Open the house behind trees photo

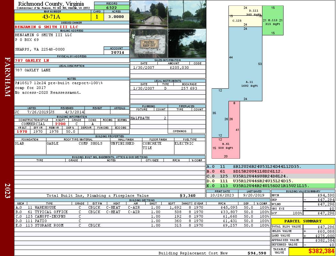[x=187, y=14]
